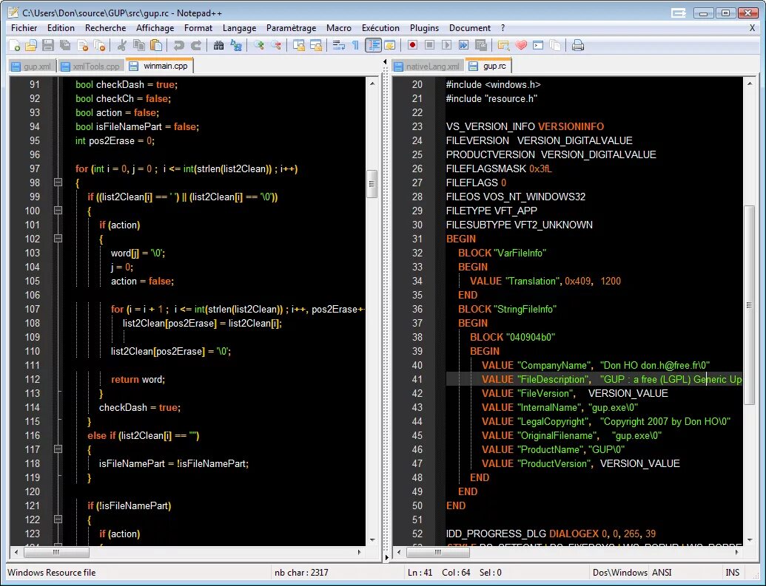Collapse the fold marker at line 117
This screenshot has height=586, width=766.
coord(58,449)
